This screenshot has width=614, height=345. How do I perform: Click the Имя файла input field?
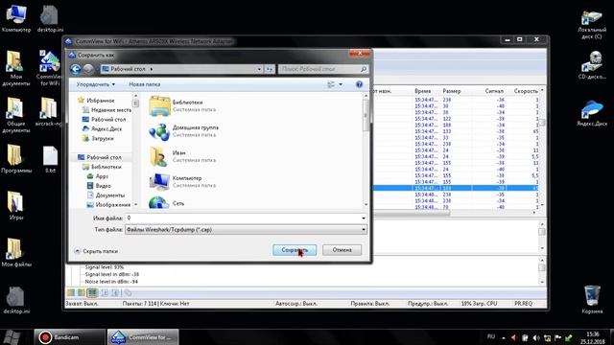coord(243,218)
